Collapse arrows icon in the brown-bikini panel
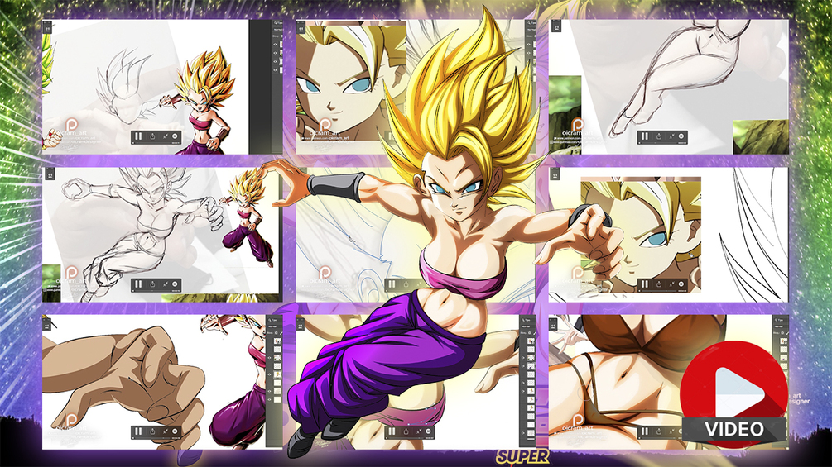 tap(671, 431)
